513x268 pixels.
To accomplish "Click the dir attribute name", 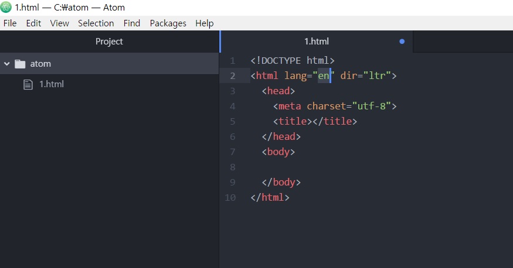I will pyautogui.click(x=349, y=75).
